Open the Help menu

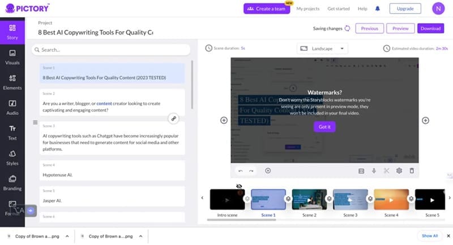[x=362, y=8]
